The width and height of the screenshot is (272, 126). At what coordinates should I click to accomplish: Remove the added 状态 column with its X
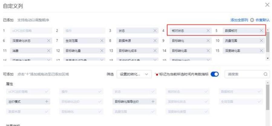tap(155, 31)
